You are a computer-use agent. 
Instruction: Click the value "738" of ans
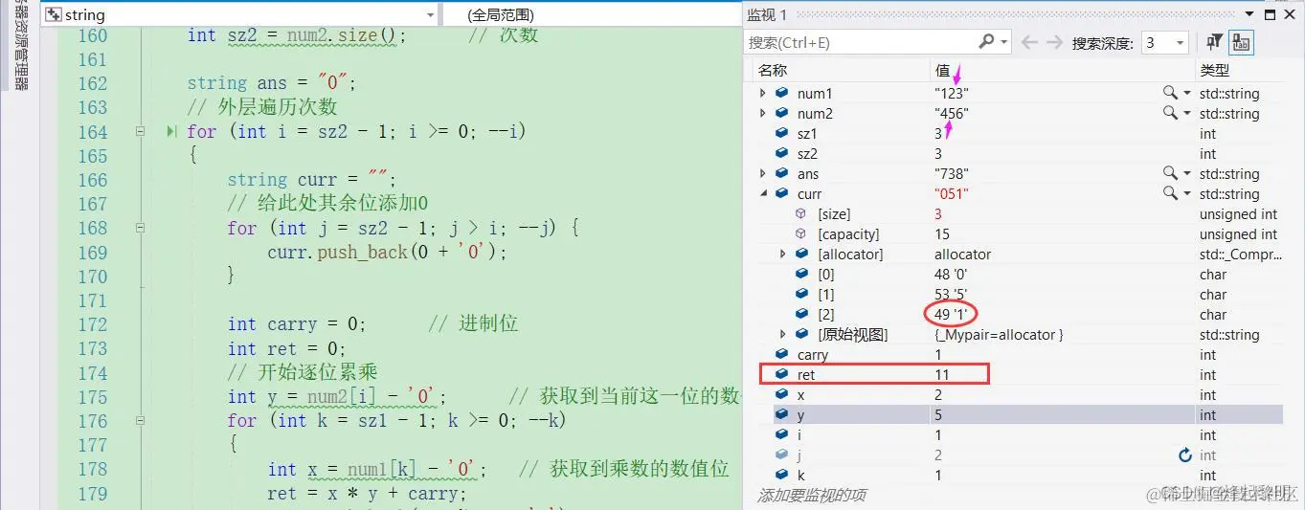tap(952, 173)
